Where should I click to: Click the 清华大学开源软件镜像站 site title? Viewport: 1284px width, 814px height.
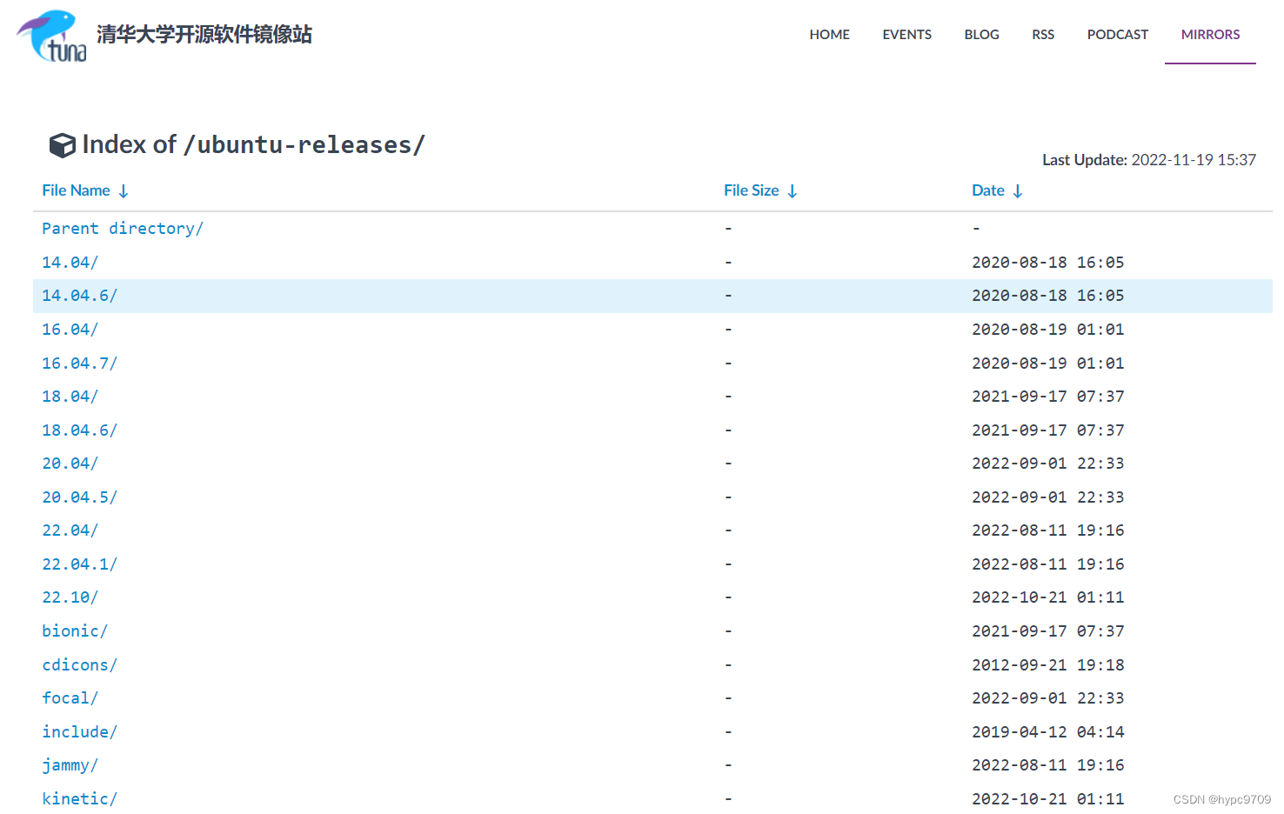(x=204, y=34)
